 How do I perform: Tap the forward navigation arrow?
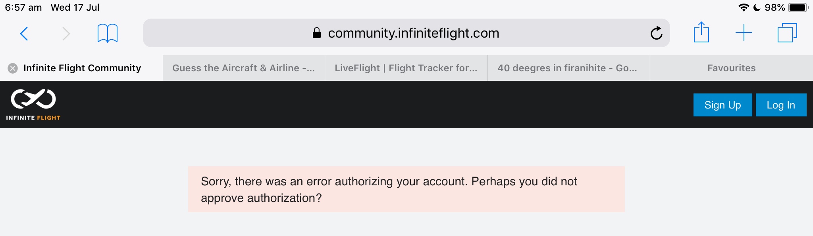point(66,34)
